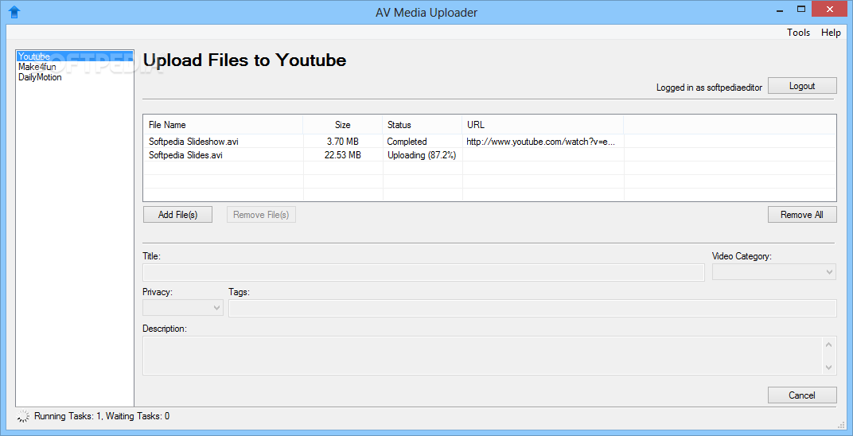Screen dimensions: 853x436
Task: Click the 22.53 MB size cell
Action: pyautogui.click(x=343, y=155)
